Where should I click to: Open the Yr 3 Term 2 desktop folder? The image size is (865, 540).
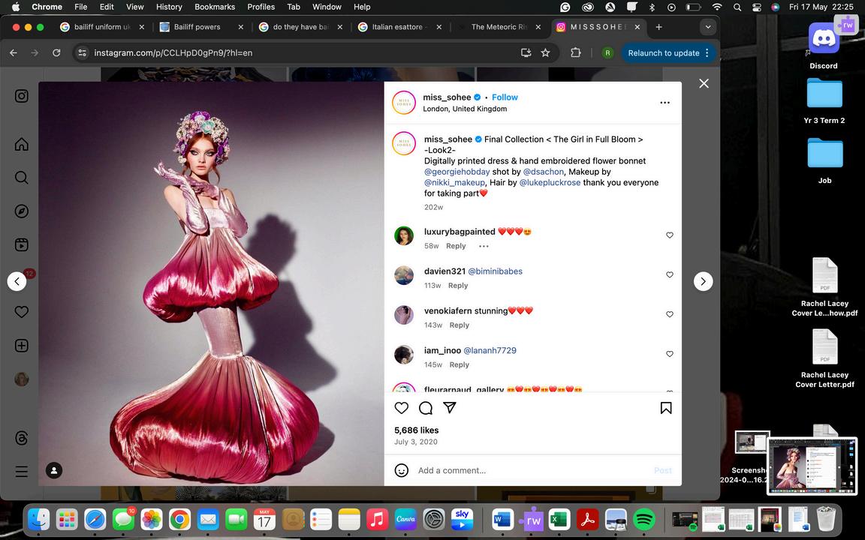coord(824,101)
